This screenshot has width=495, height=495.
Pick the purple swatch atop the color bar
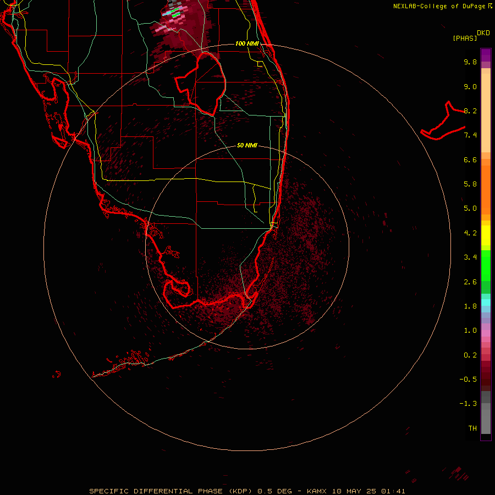(x=486, y=55)
